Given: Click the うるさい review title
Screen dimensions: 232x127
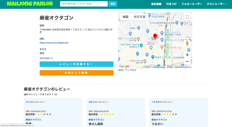Looking at the screenshot, I should click(x=157, y=124).
